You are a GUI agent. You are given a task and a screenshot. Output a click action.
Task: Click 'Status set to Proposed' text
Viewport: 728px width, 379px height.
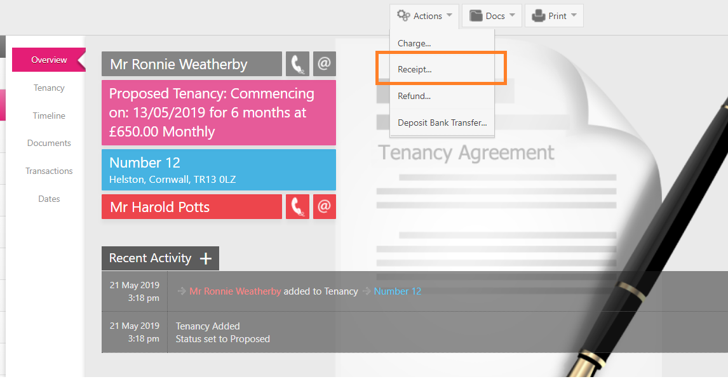pos(222,339)
